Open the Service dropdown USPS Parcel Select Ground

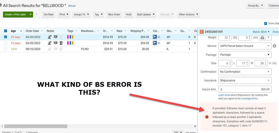click(245, 46)
